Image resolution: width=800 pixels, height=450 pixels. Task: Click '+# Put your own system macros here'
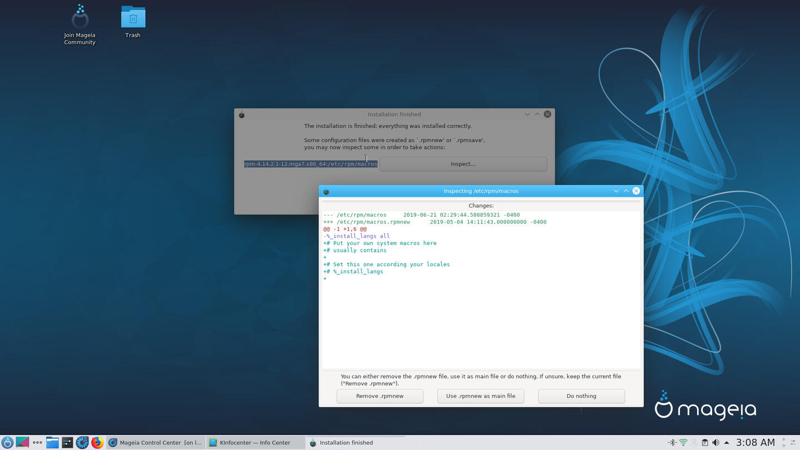(380, 243)
